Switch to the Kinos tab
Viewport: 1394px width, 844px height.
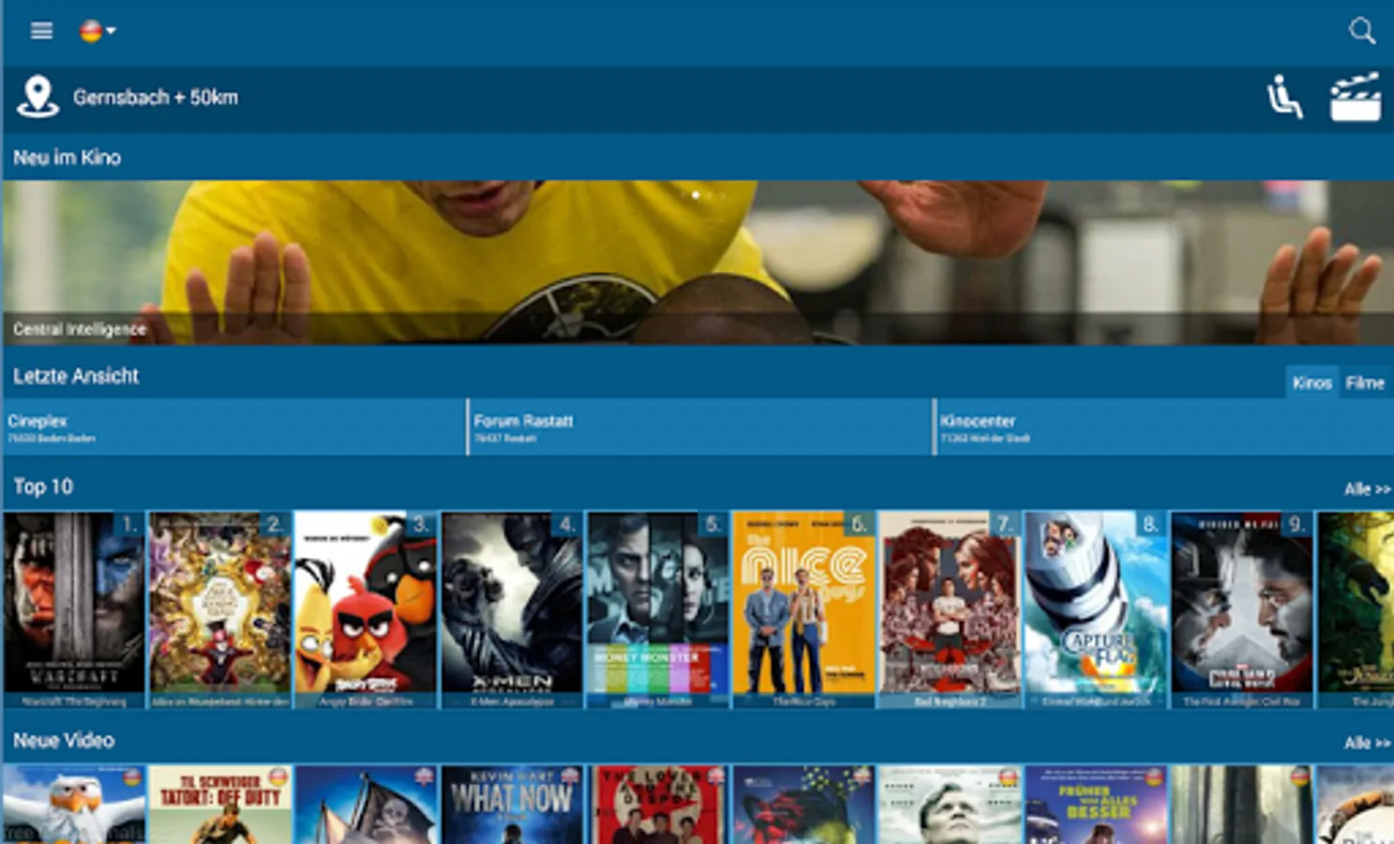pos(1311,383)
